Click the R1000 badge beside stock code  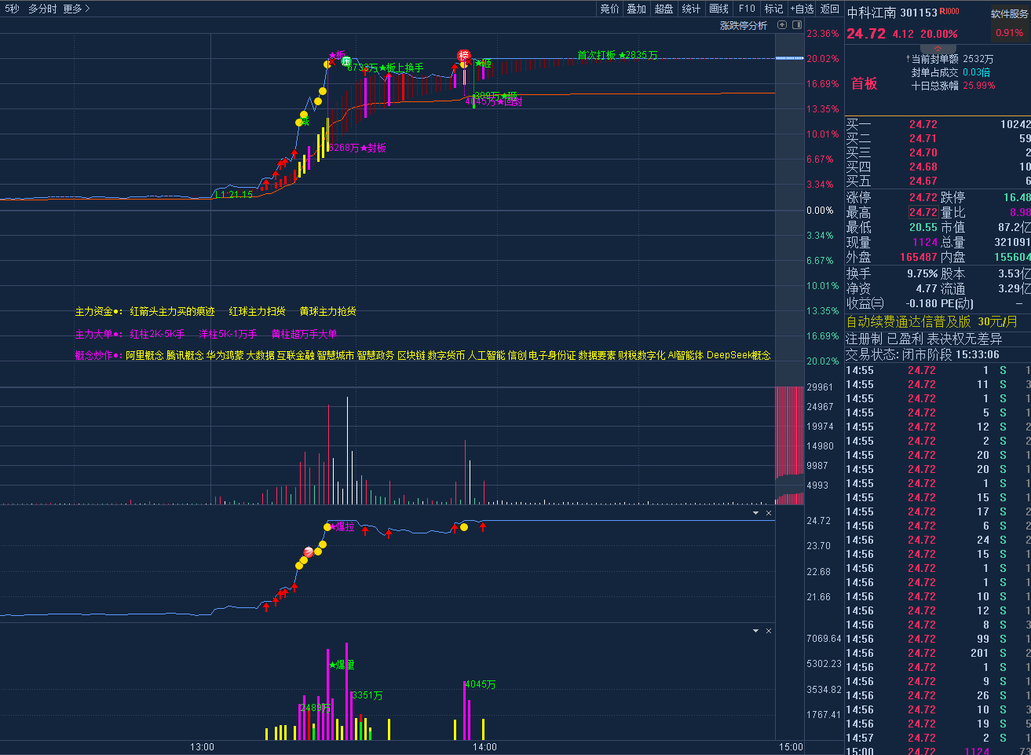coord(949,12)
